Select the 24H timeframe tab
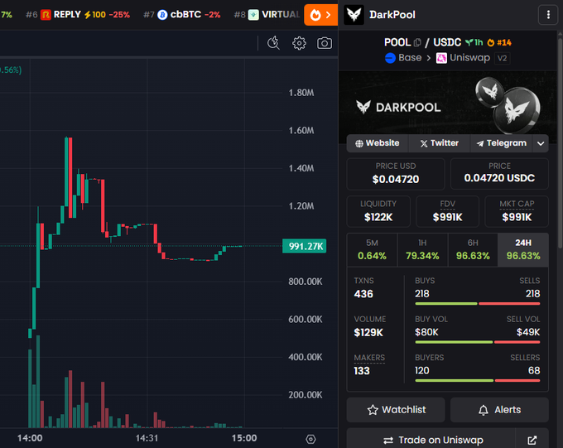Screen dimensions: 563x448 tap(523, 250)
